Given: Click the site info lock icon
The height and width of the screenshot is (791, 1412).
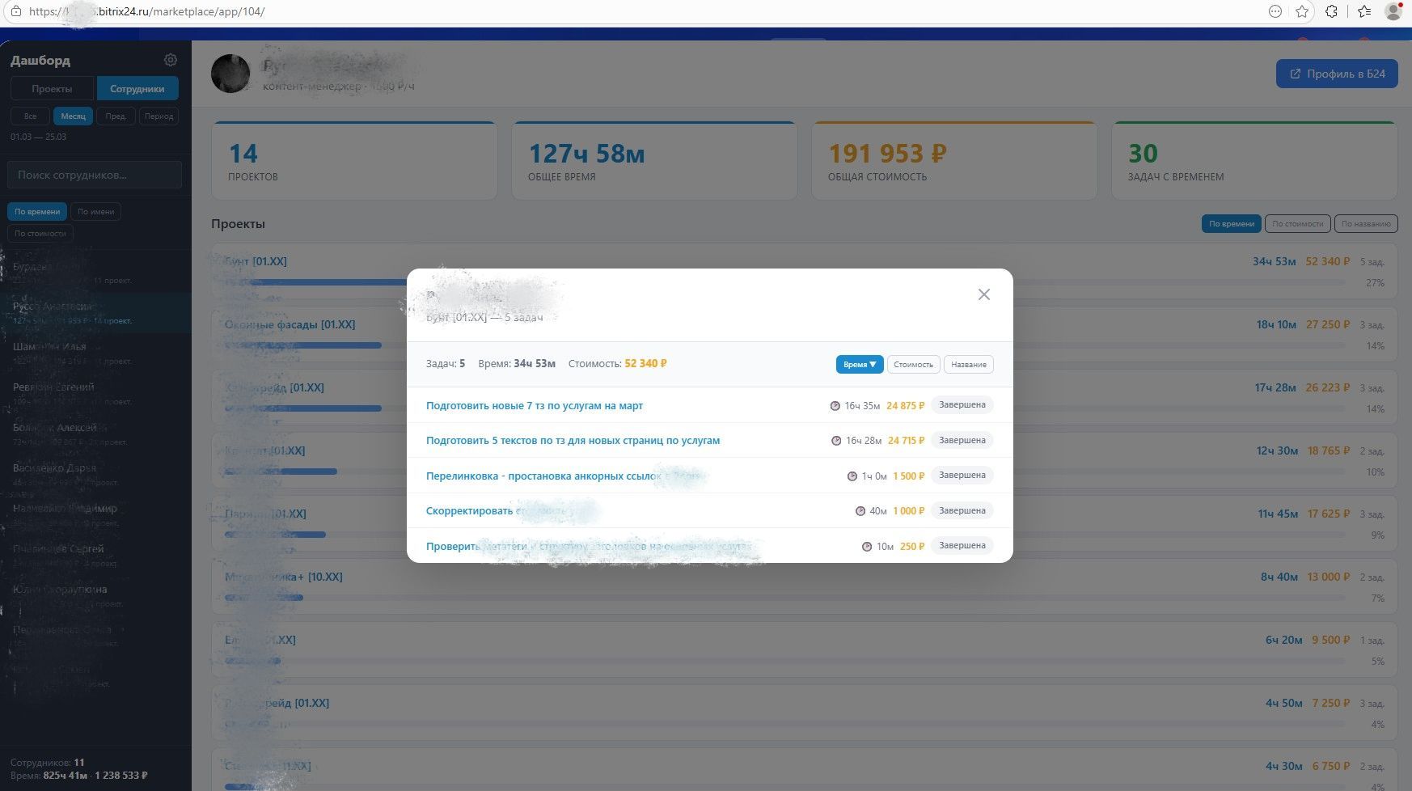Looking at the screenshot, I should [x=15, y=11].
